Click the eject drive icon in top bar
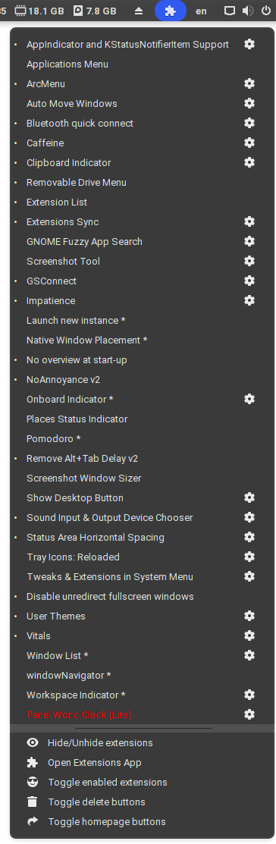The width and height of the screenshot is (276, 844). click(x=139, y=11)
